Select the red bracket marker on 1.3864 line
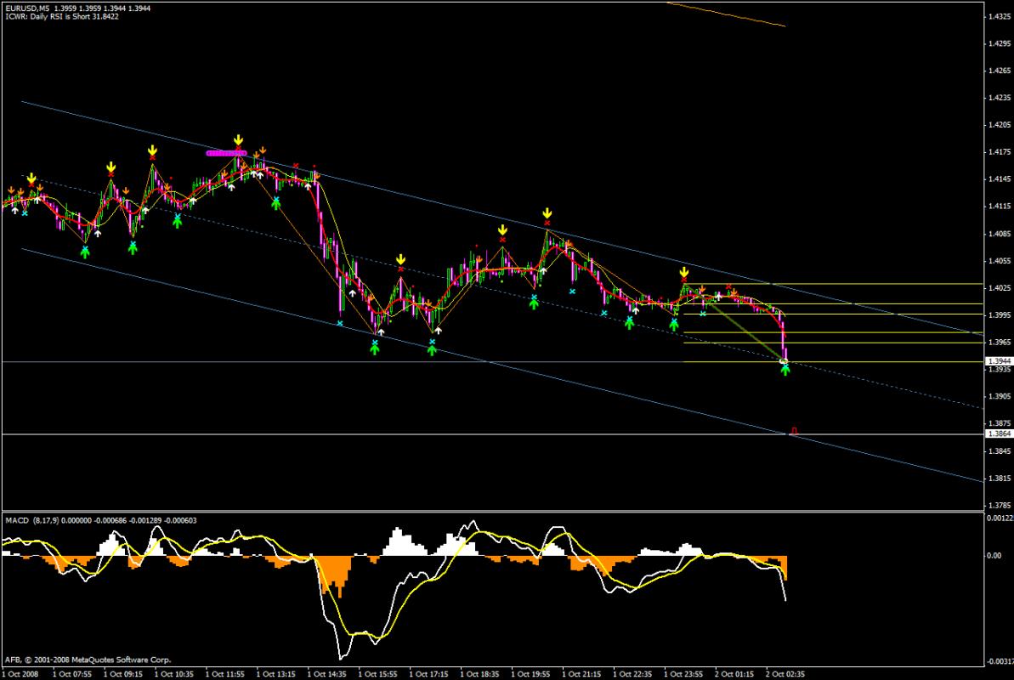The image size is (1014, 680). pyautogui.click(x=794, y=431)
